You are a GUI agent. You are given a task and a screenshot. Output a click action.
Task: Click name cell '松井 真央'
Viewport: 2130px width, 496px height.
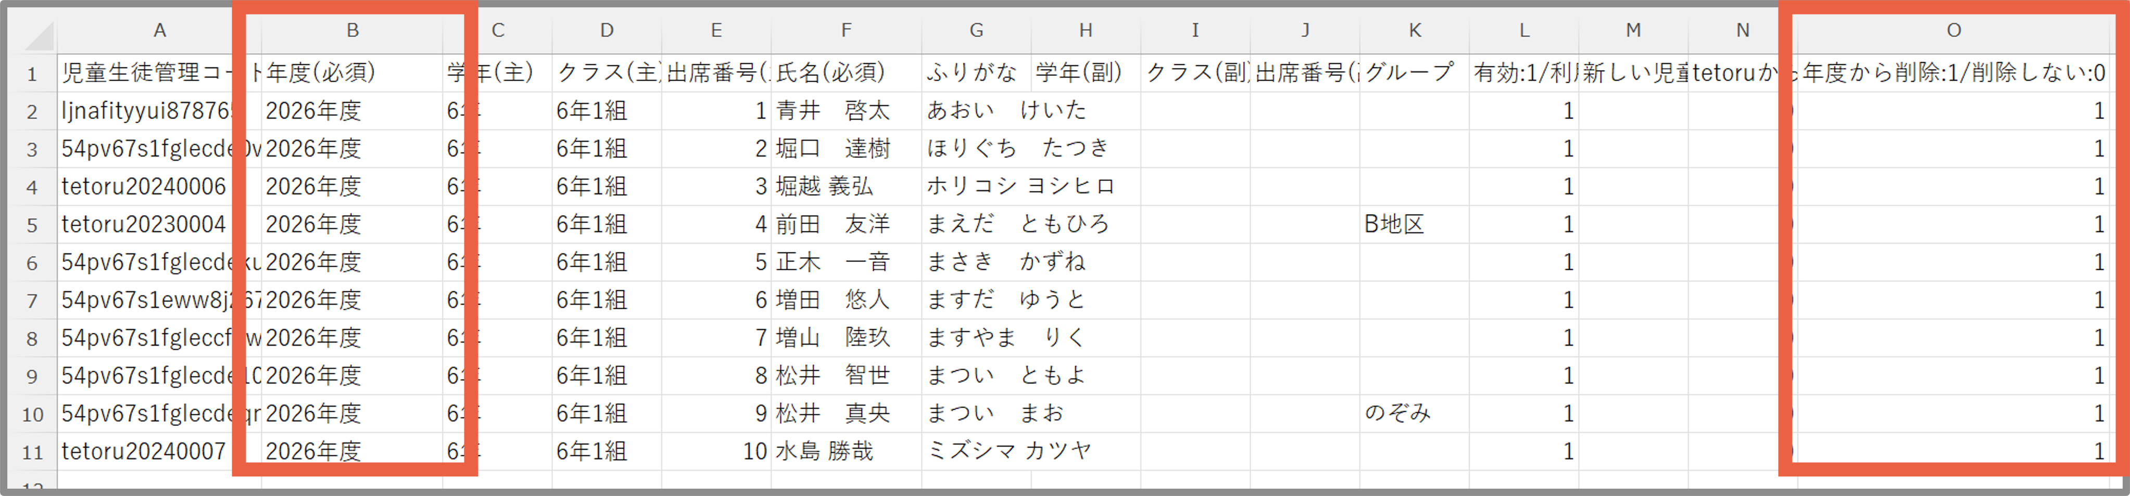point(846,413)
